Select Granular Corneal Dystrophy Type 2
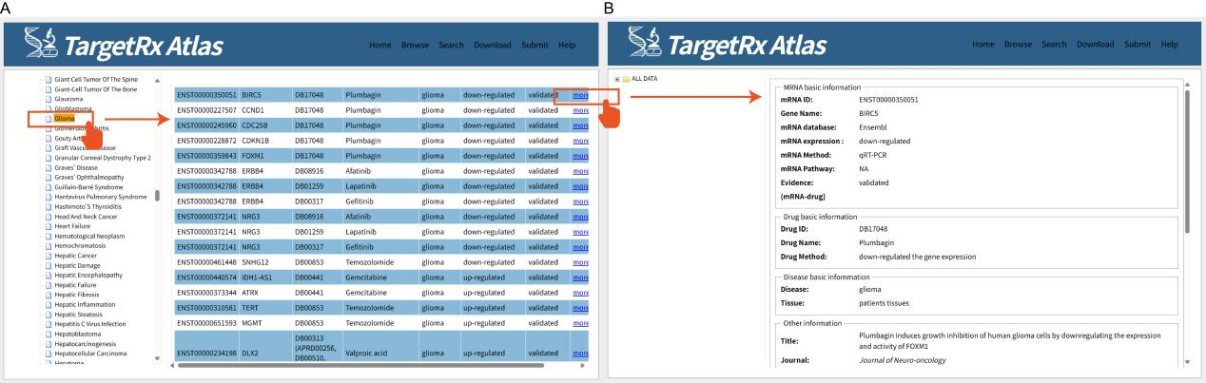Viewport: 1206px width, 383px height. click(x=104, y=157)
